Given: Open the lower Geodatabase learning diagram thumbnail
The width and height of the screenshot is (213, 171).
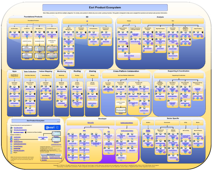Looking at the screenshot, I should [40, 56].
